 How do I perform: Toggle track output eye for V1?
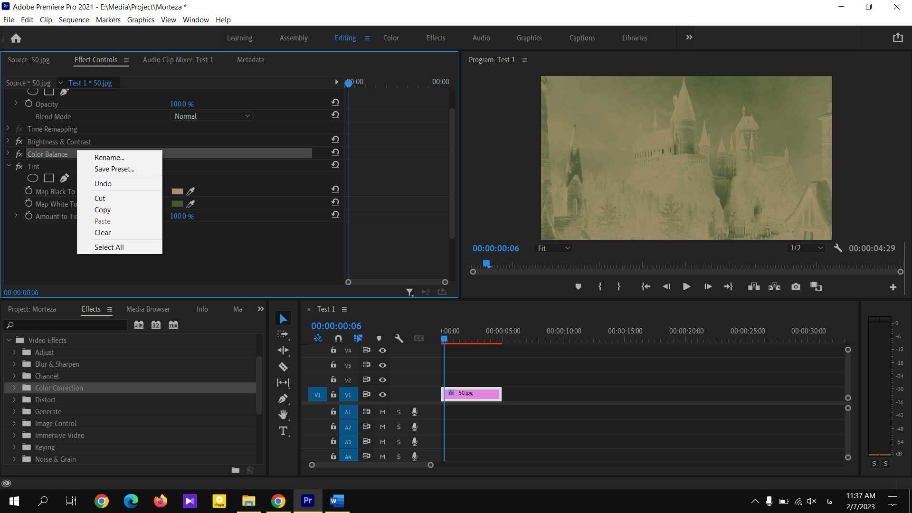pos(382,395)
